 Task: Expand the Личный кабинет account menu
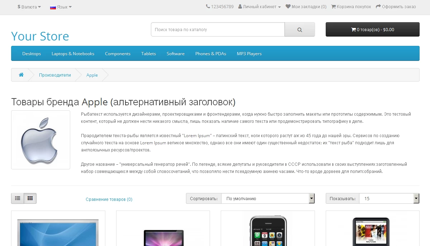[x=259, y=7]
